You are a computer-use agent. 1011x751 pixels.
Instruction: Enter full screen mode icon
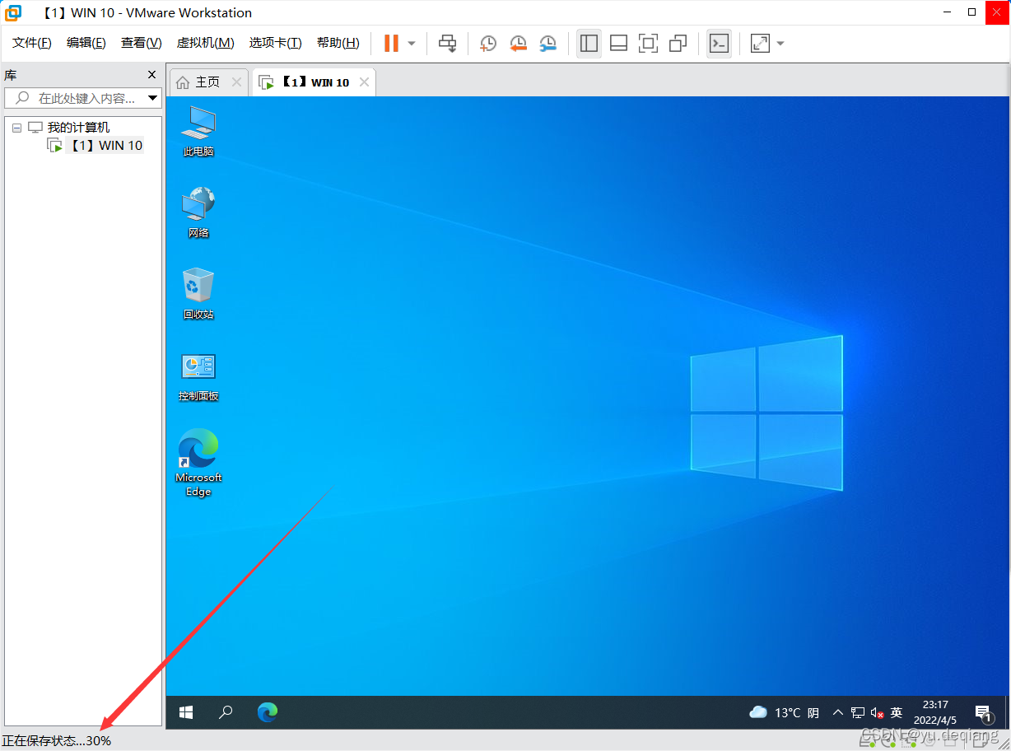(x=648, y=43)
